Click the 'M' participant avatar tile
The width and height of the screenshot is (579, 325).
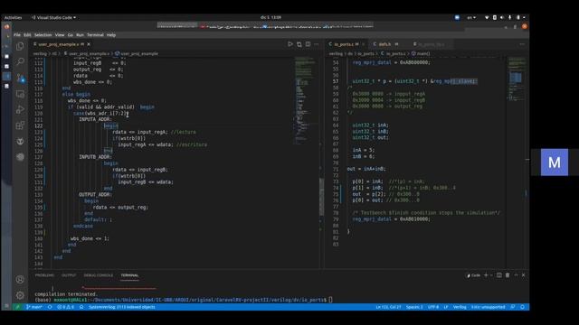[x=555, y=162]
